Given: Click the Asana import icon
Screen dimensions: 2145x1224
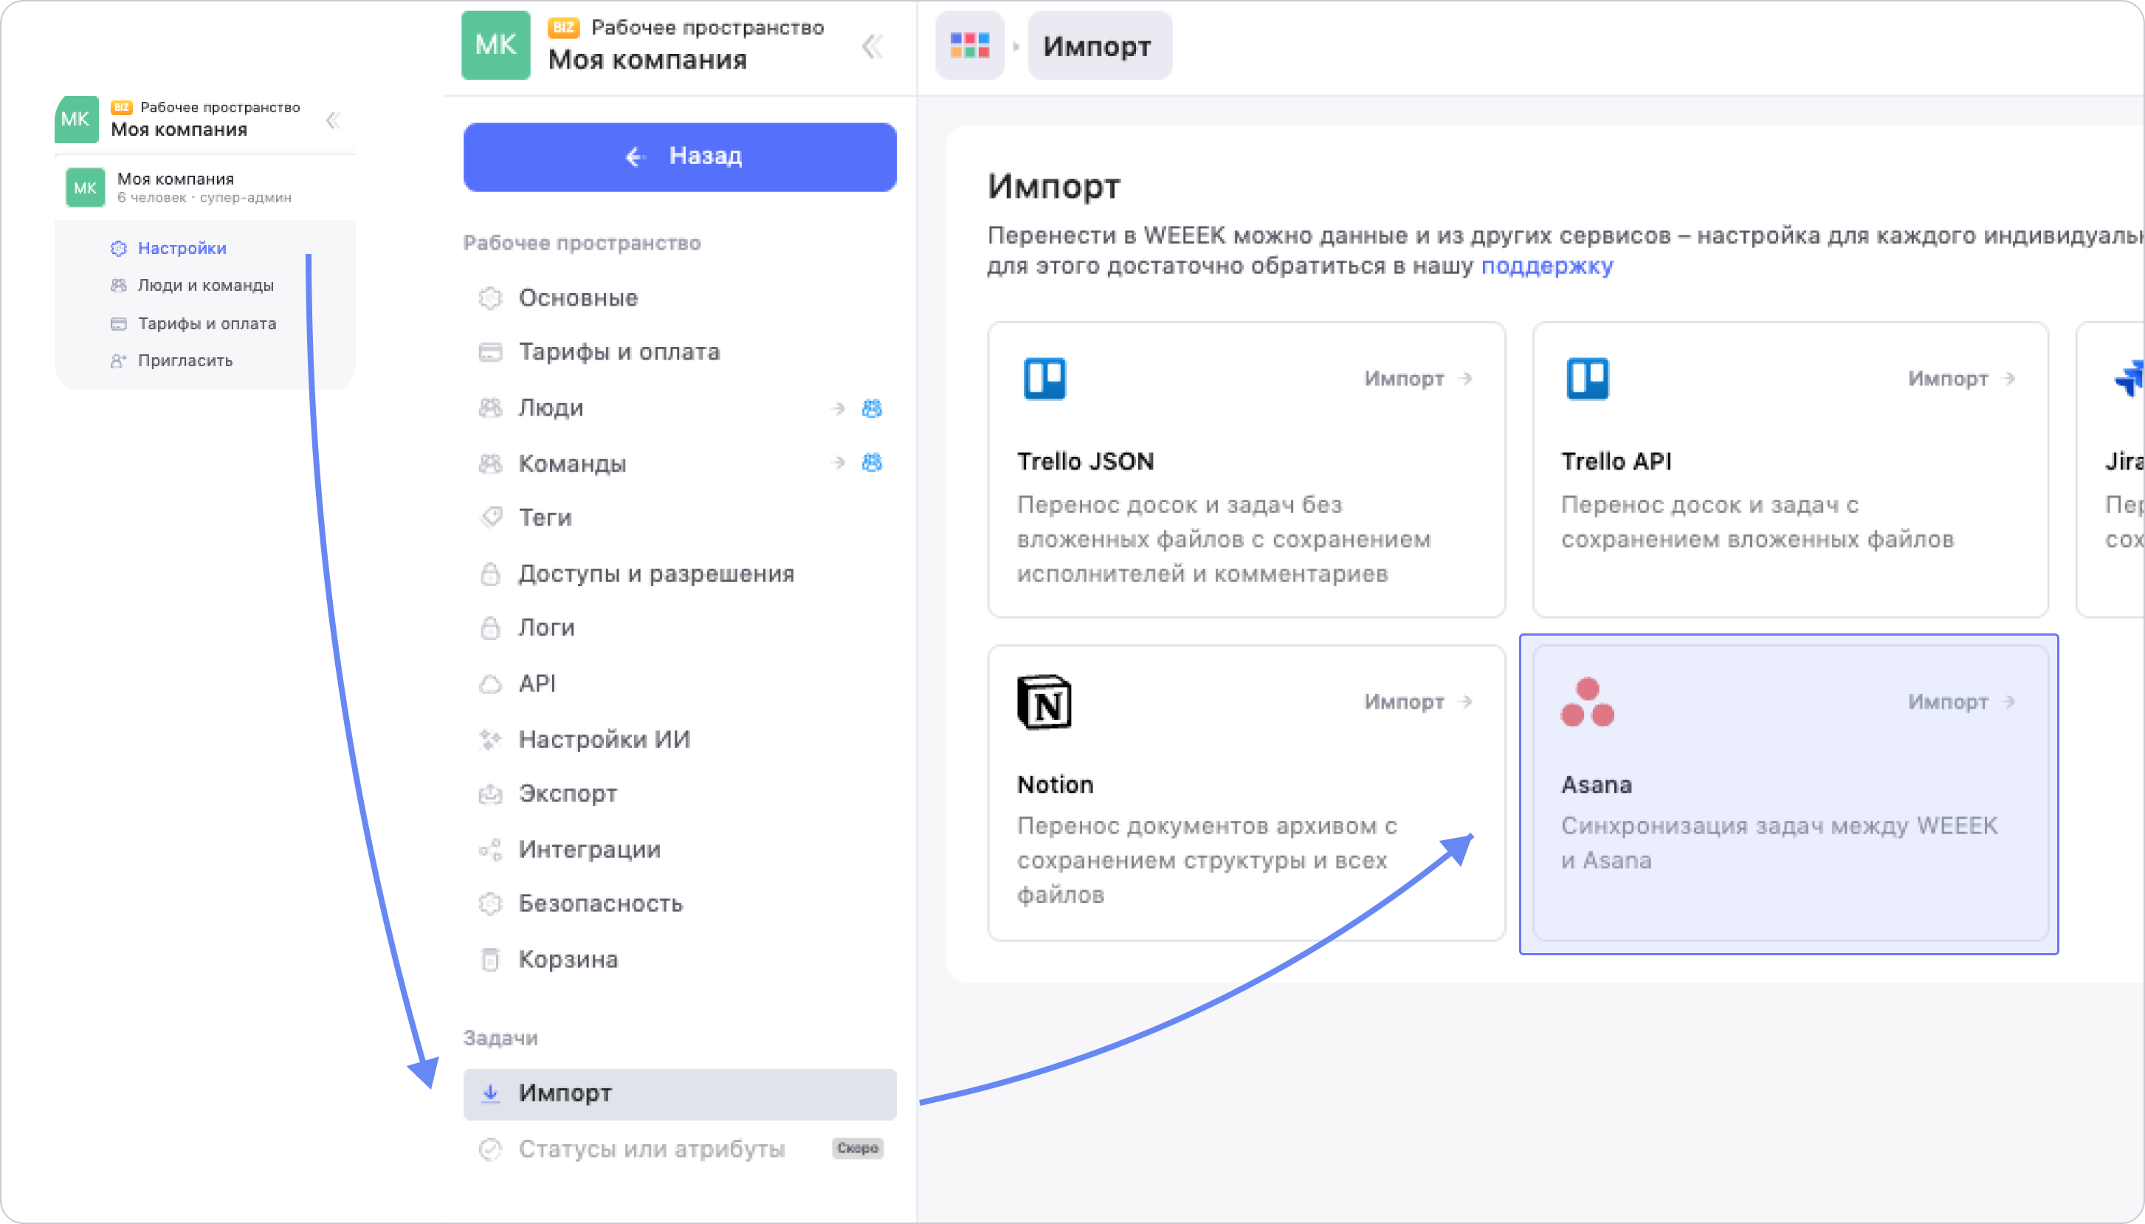Looking at the screenshot, I should (x=1587, y=703).
